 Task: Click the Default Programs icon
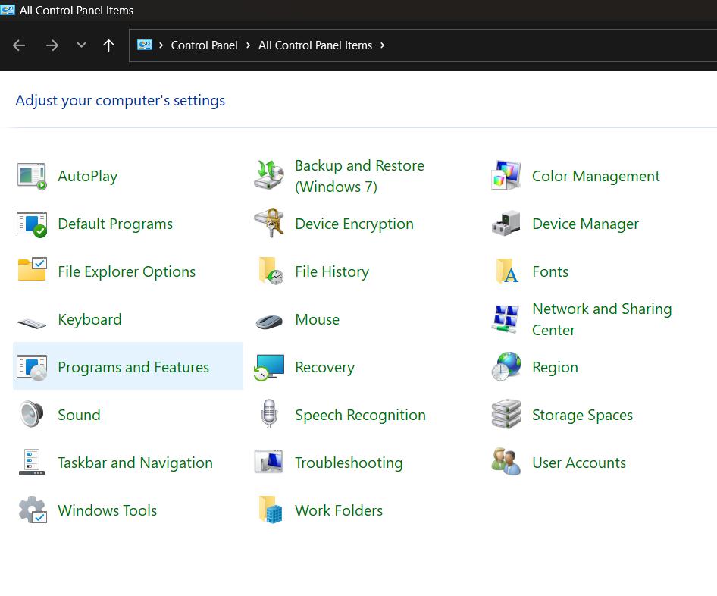point(32,224)
